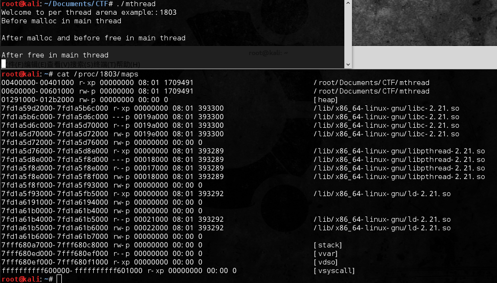Click the [vvar] mapping label
Image resolution: width=497 pixels, height=283 pixels.
(325, 254)
